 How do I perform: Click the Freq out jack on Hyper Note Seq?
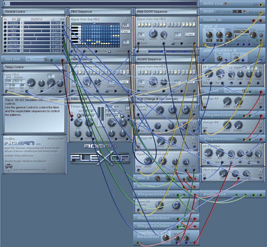[x=129, y=51]
